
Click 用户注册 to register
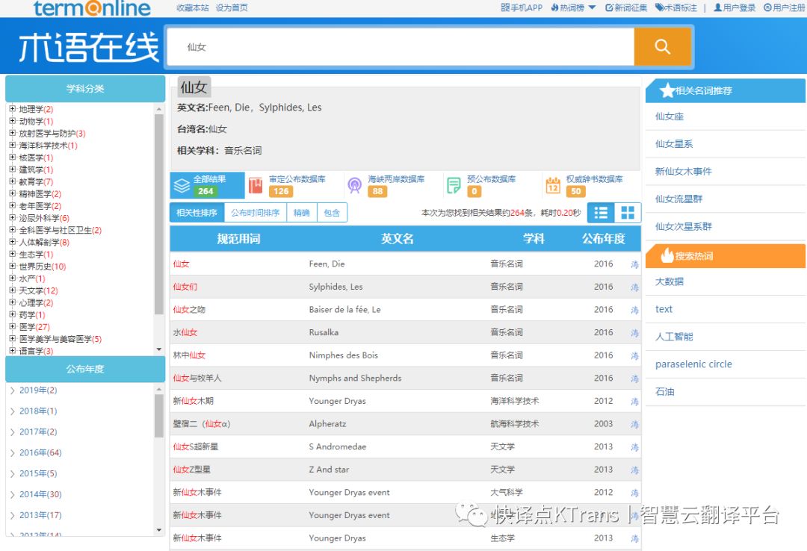tap(784, 7)
